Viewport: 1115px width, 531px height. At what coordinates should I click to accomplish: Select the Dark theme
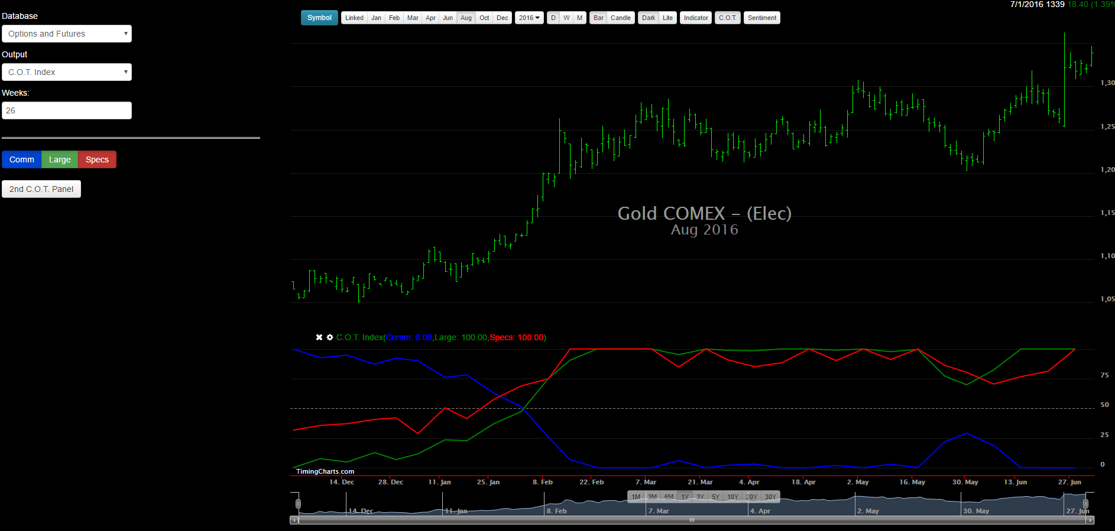point(649,18)
